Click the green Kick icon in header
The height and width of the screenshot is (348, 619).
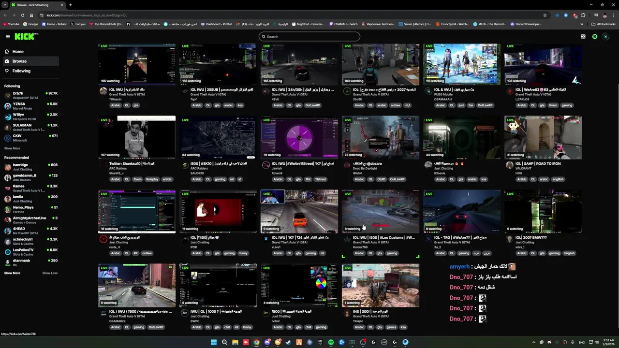(595, 37)
